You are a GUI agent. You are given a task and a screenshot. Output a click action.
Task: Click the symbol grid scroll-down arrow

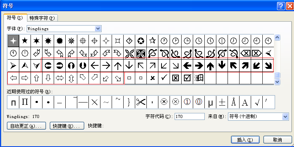(x=277, y=82)
